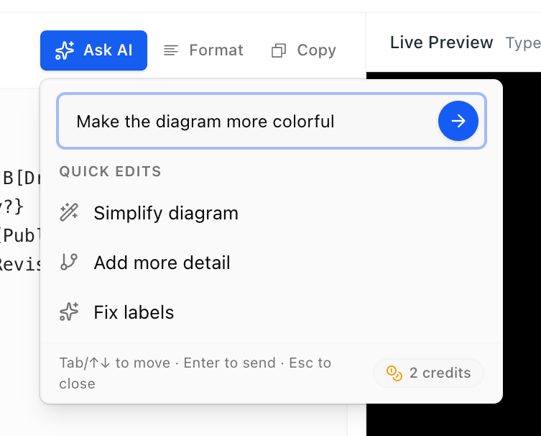Screen dimensions: 541x436
Task: Click the text-lines icon beside Format
Action: pos(171,50)
